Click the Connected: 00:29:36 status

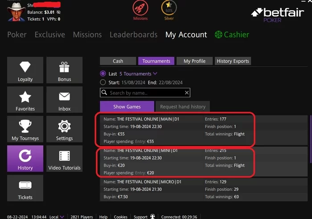point(179,217)
